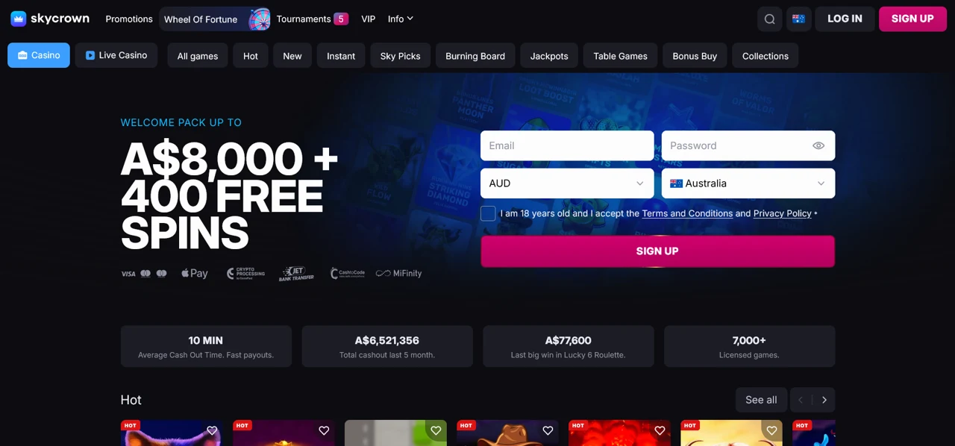This screenshot has height=446, width=955.
Task: Select the Jackpots category tab
Action: (x=549, y=56)
